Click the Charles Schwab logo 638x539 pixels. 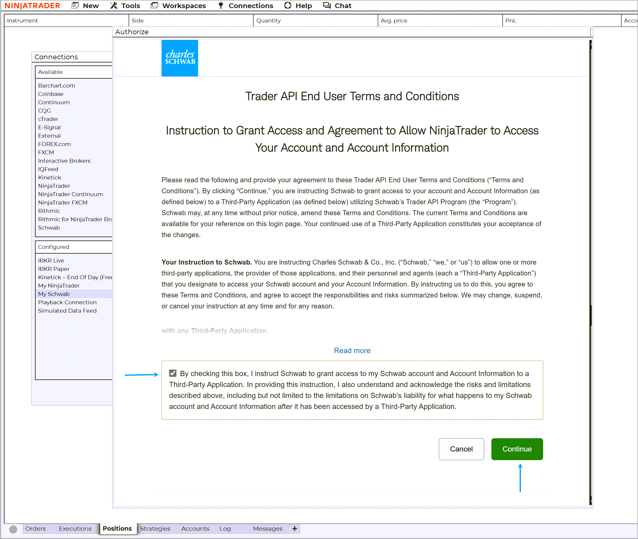[180, 58]
